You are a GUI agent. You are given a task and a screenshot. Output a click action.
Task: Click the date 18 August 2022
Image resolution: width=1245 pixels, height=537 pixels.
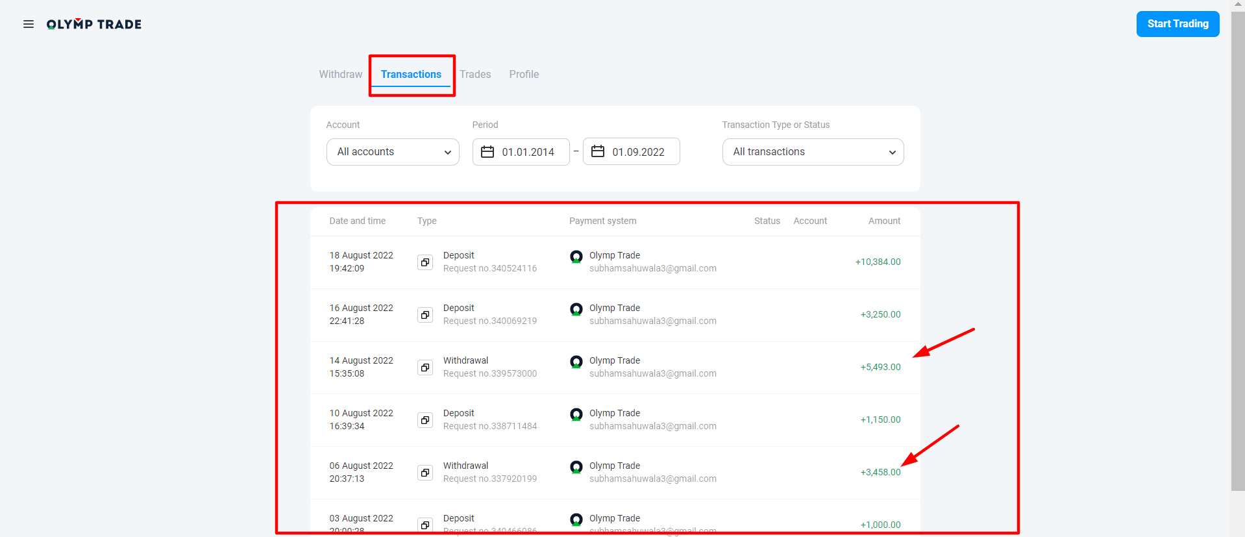(362, 255)
